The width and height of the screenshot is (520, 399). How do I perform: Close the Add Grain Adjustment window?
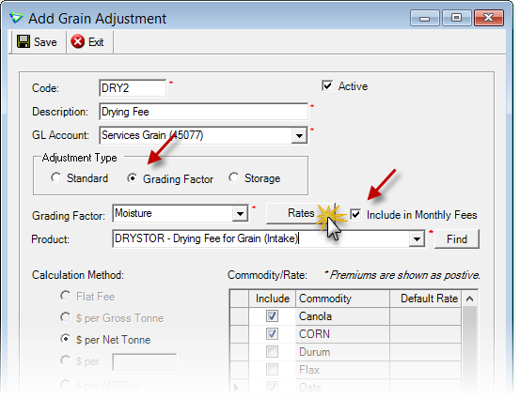tap(488, 18)
